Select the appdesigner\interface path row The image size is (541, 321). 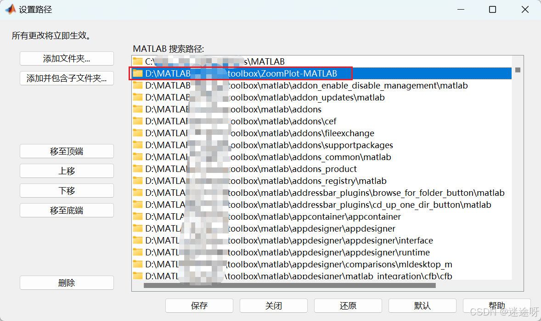click(321, 240)
